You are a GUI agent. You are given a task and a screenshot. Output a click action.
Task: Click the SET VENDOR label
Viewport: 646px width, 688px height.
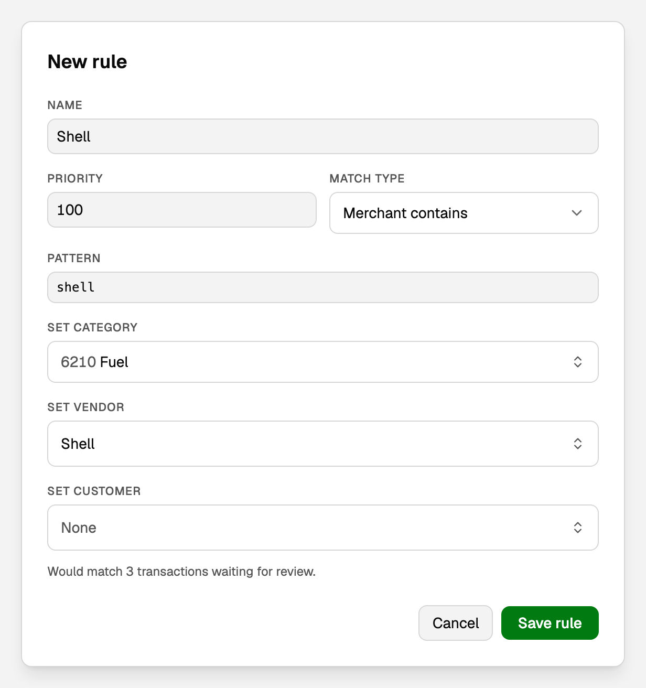click(86, 407)
